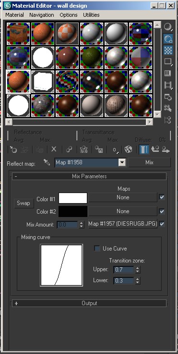Toggle the Backlight icon

(168, 39)
